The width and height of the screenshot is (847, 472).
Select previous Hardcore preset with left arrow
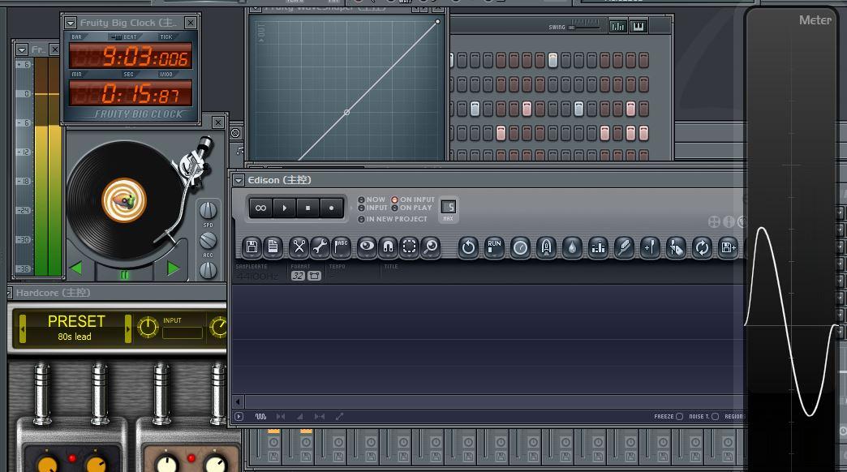[x=23, y=328]
